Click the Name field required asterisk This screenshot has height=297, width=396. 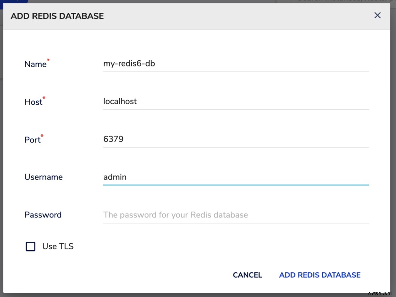coord(48,61)
